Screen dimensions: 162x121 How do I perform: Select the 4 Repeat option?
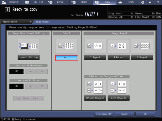[x=119, y=57]
